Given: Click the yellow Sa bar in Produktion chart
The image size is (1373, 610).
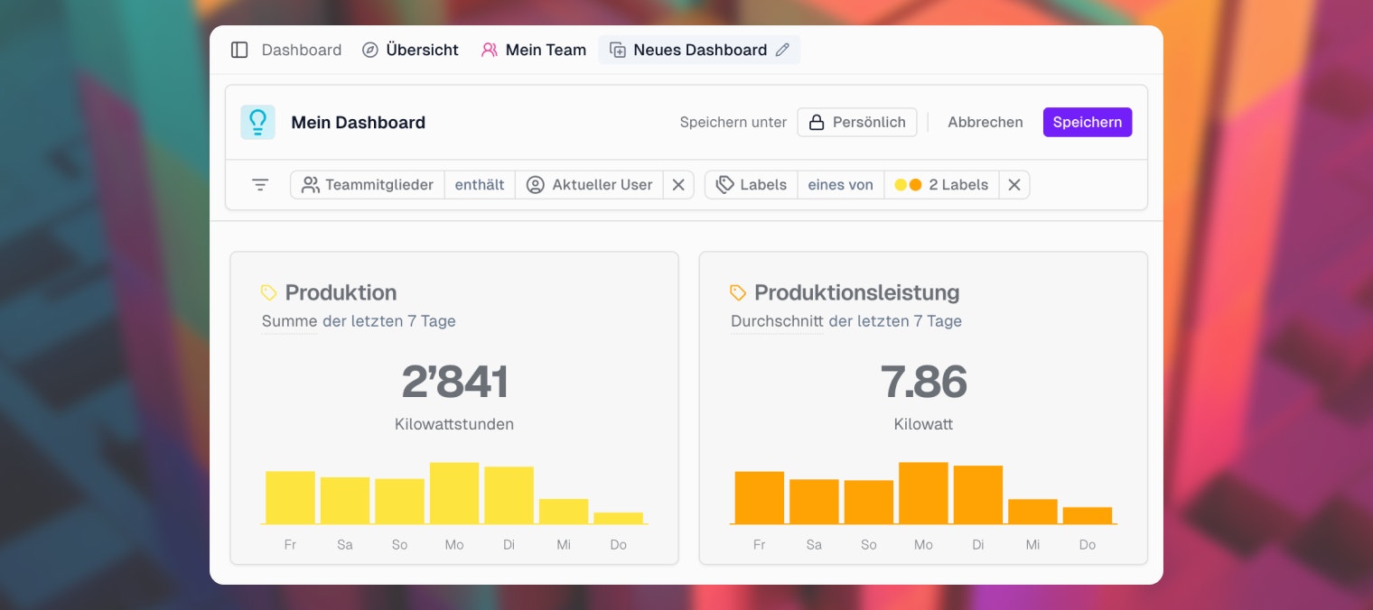Looking at the screenshot, I should pos(345,501).
